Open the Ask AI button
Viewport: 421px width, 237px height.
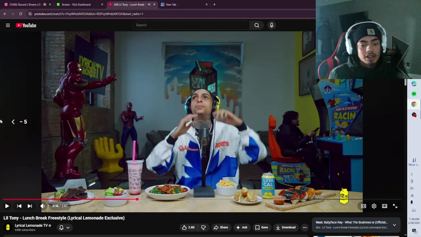point(242,227)
